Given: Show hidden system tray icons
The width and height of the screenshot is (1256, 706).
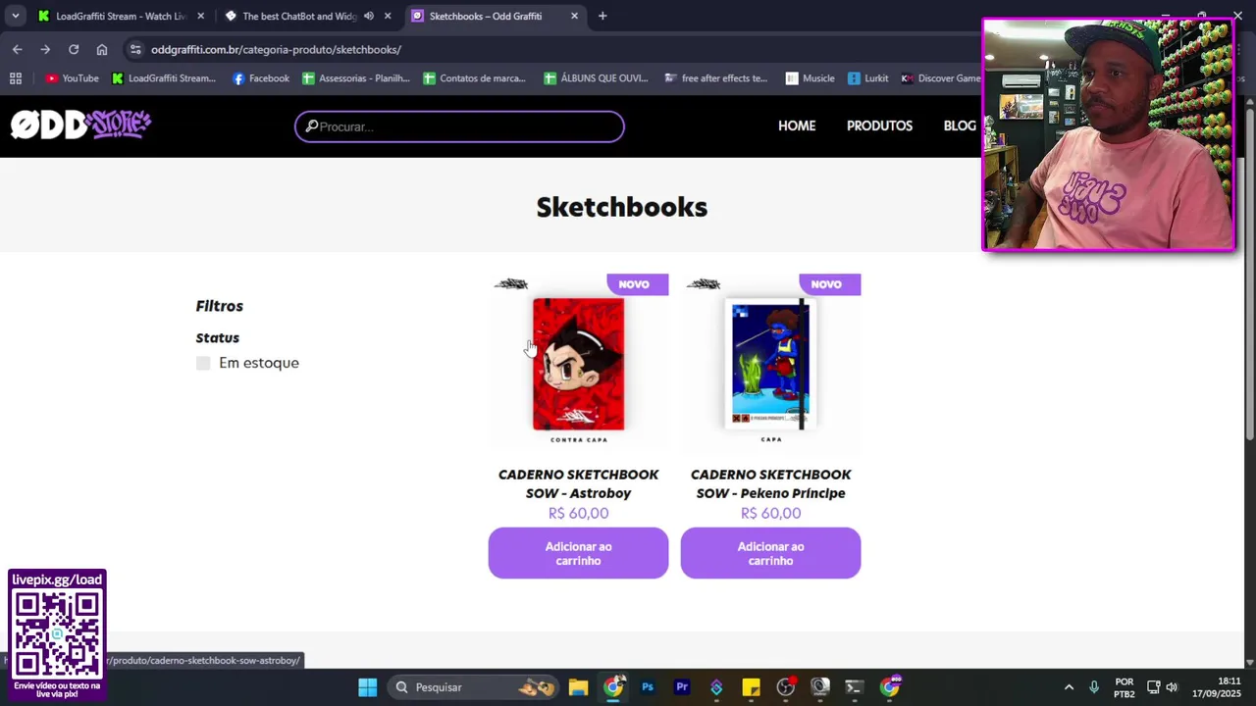Looking at the screenshot, I should 1069,687.
